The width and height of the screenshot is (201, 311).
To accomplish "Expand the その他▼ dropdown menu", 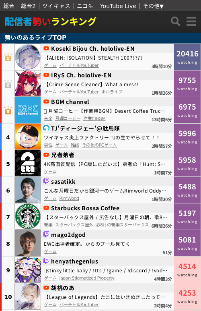I will click(153, 6).
